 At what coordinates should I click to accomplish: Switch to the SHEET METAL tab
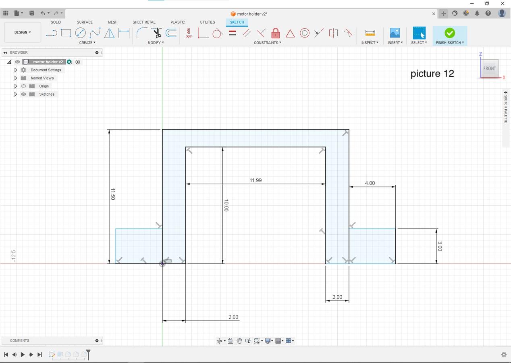click(x=144, y=22)
